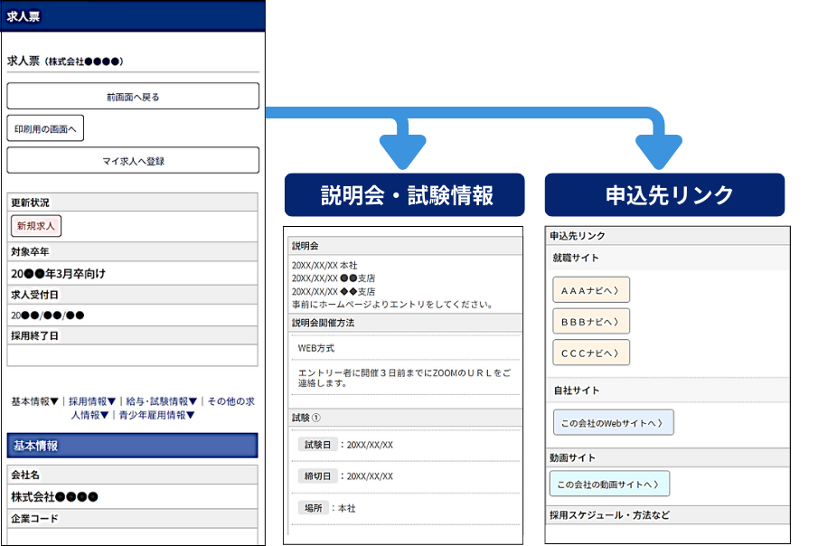Click the 締切日 label in exam section
Viewport: 818px width, 546px height.
pyautogui.click(x=317, y=476)
